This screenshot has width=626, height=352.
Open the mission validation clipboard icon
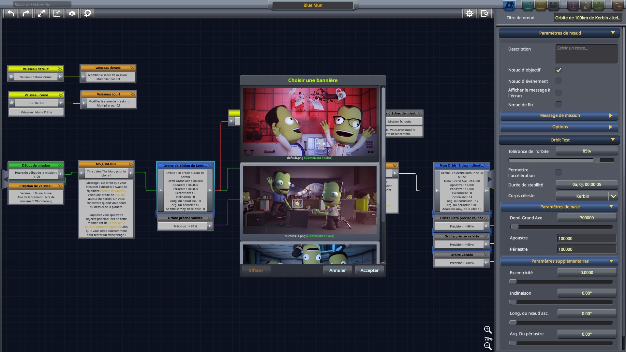[573, 5]
